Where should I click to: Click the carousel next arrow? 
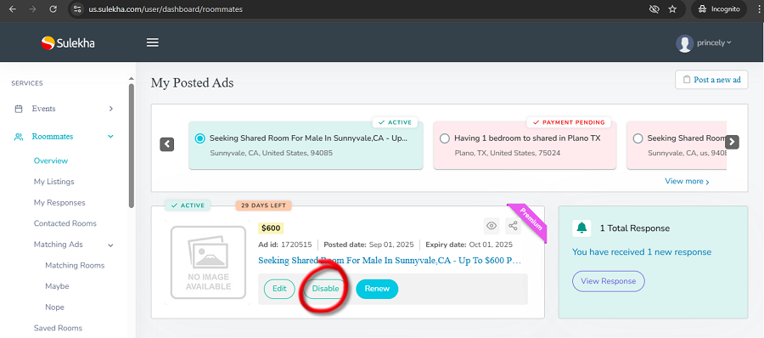(x=732, y=142)
